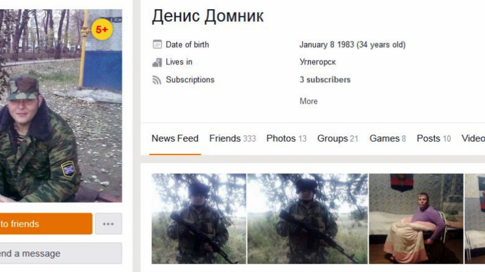
Task: Open the Groups 21 tab
Action: (x=338, y=139)
